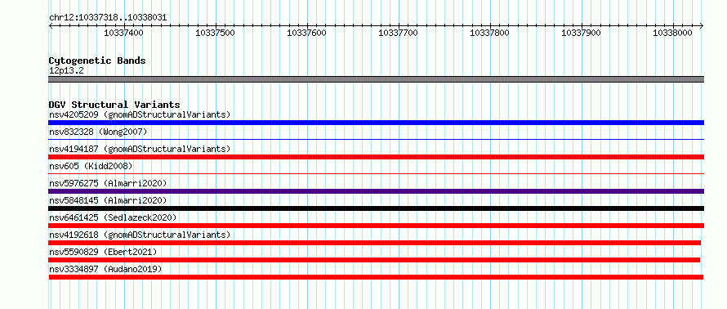Click the black nsv5848145 variant bar
727x309 pixels.
(x=376, y=208)
